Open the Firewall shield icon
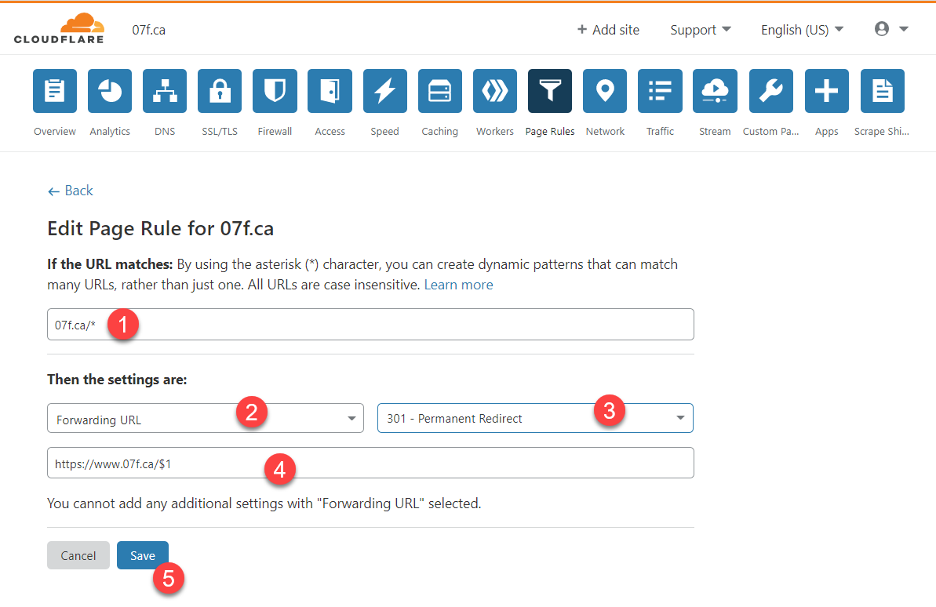This screenshot has height=607, width=936. tap(275, 91)
